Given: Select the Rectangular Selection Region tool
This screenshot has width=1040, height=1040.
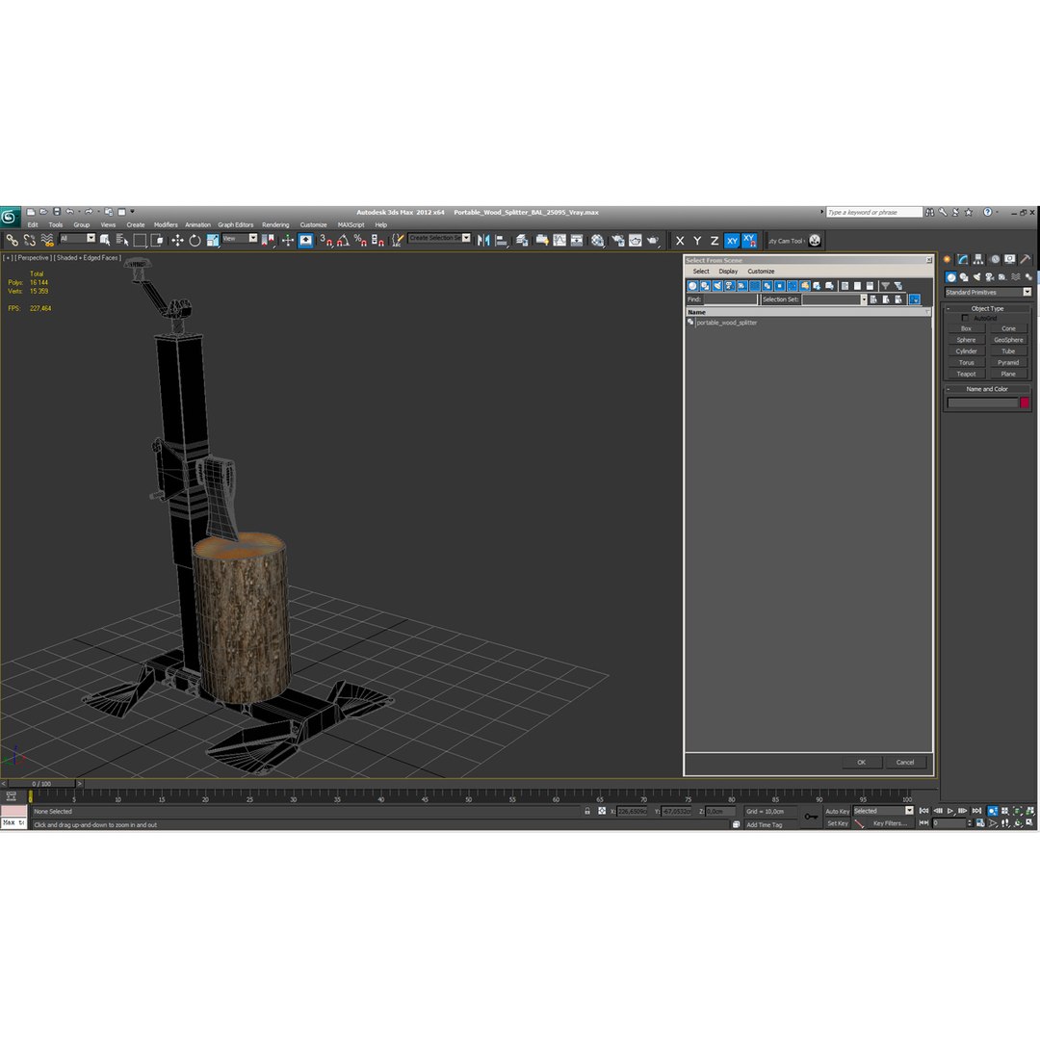Looking at the screenshot, I should [x=140, y=240].
